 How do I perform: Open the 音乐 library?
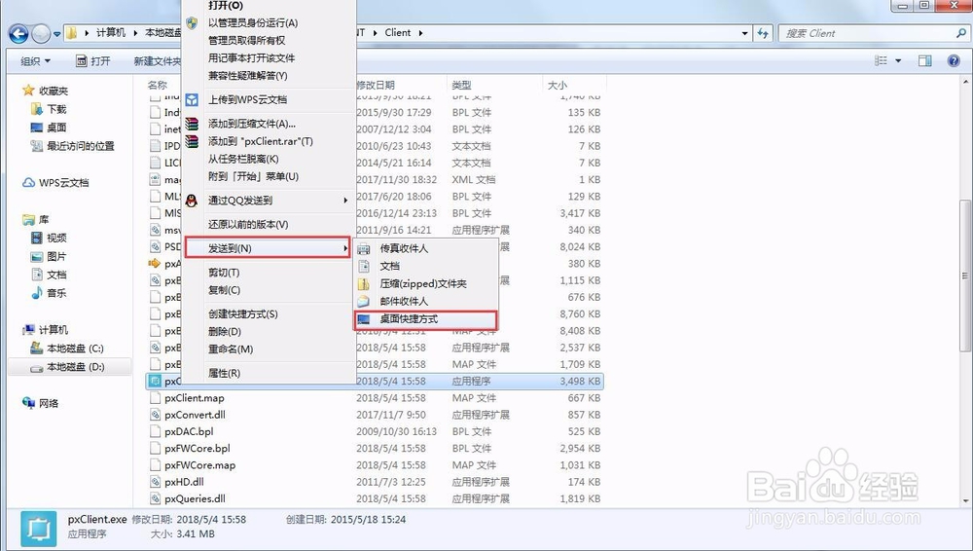pyautogui.click(x=49, y=293)
